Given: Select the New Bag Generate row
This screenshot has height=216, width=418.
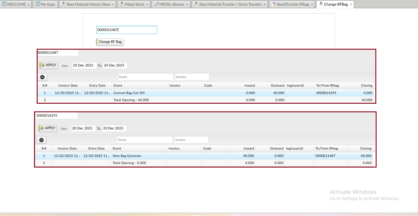Looking at the screenshot, I should (x=139, y=156).
